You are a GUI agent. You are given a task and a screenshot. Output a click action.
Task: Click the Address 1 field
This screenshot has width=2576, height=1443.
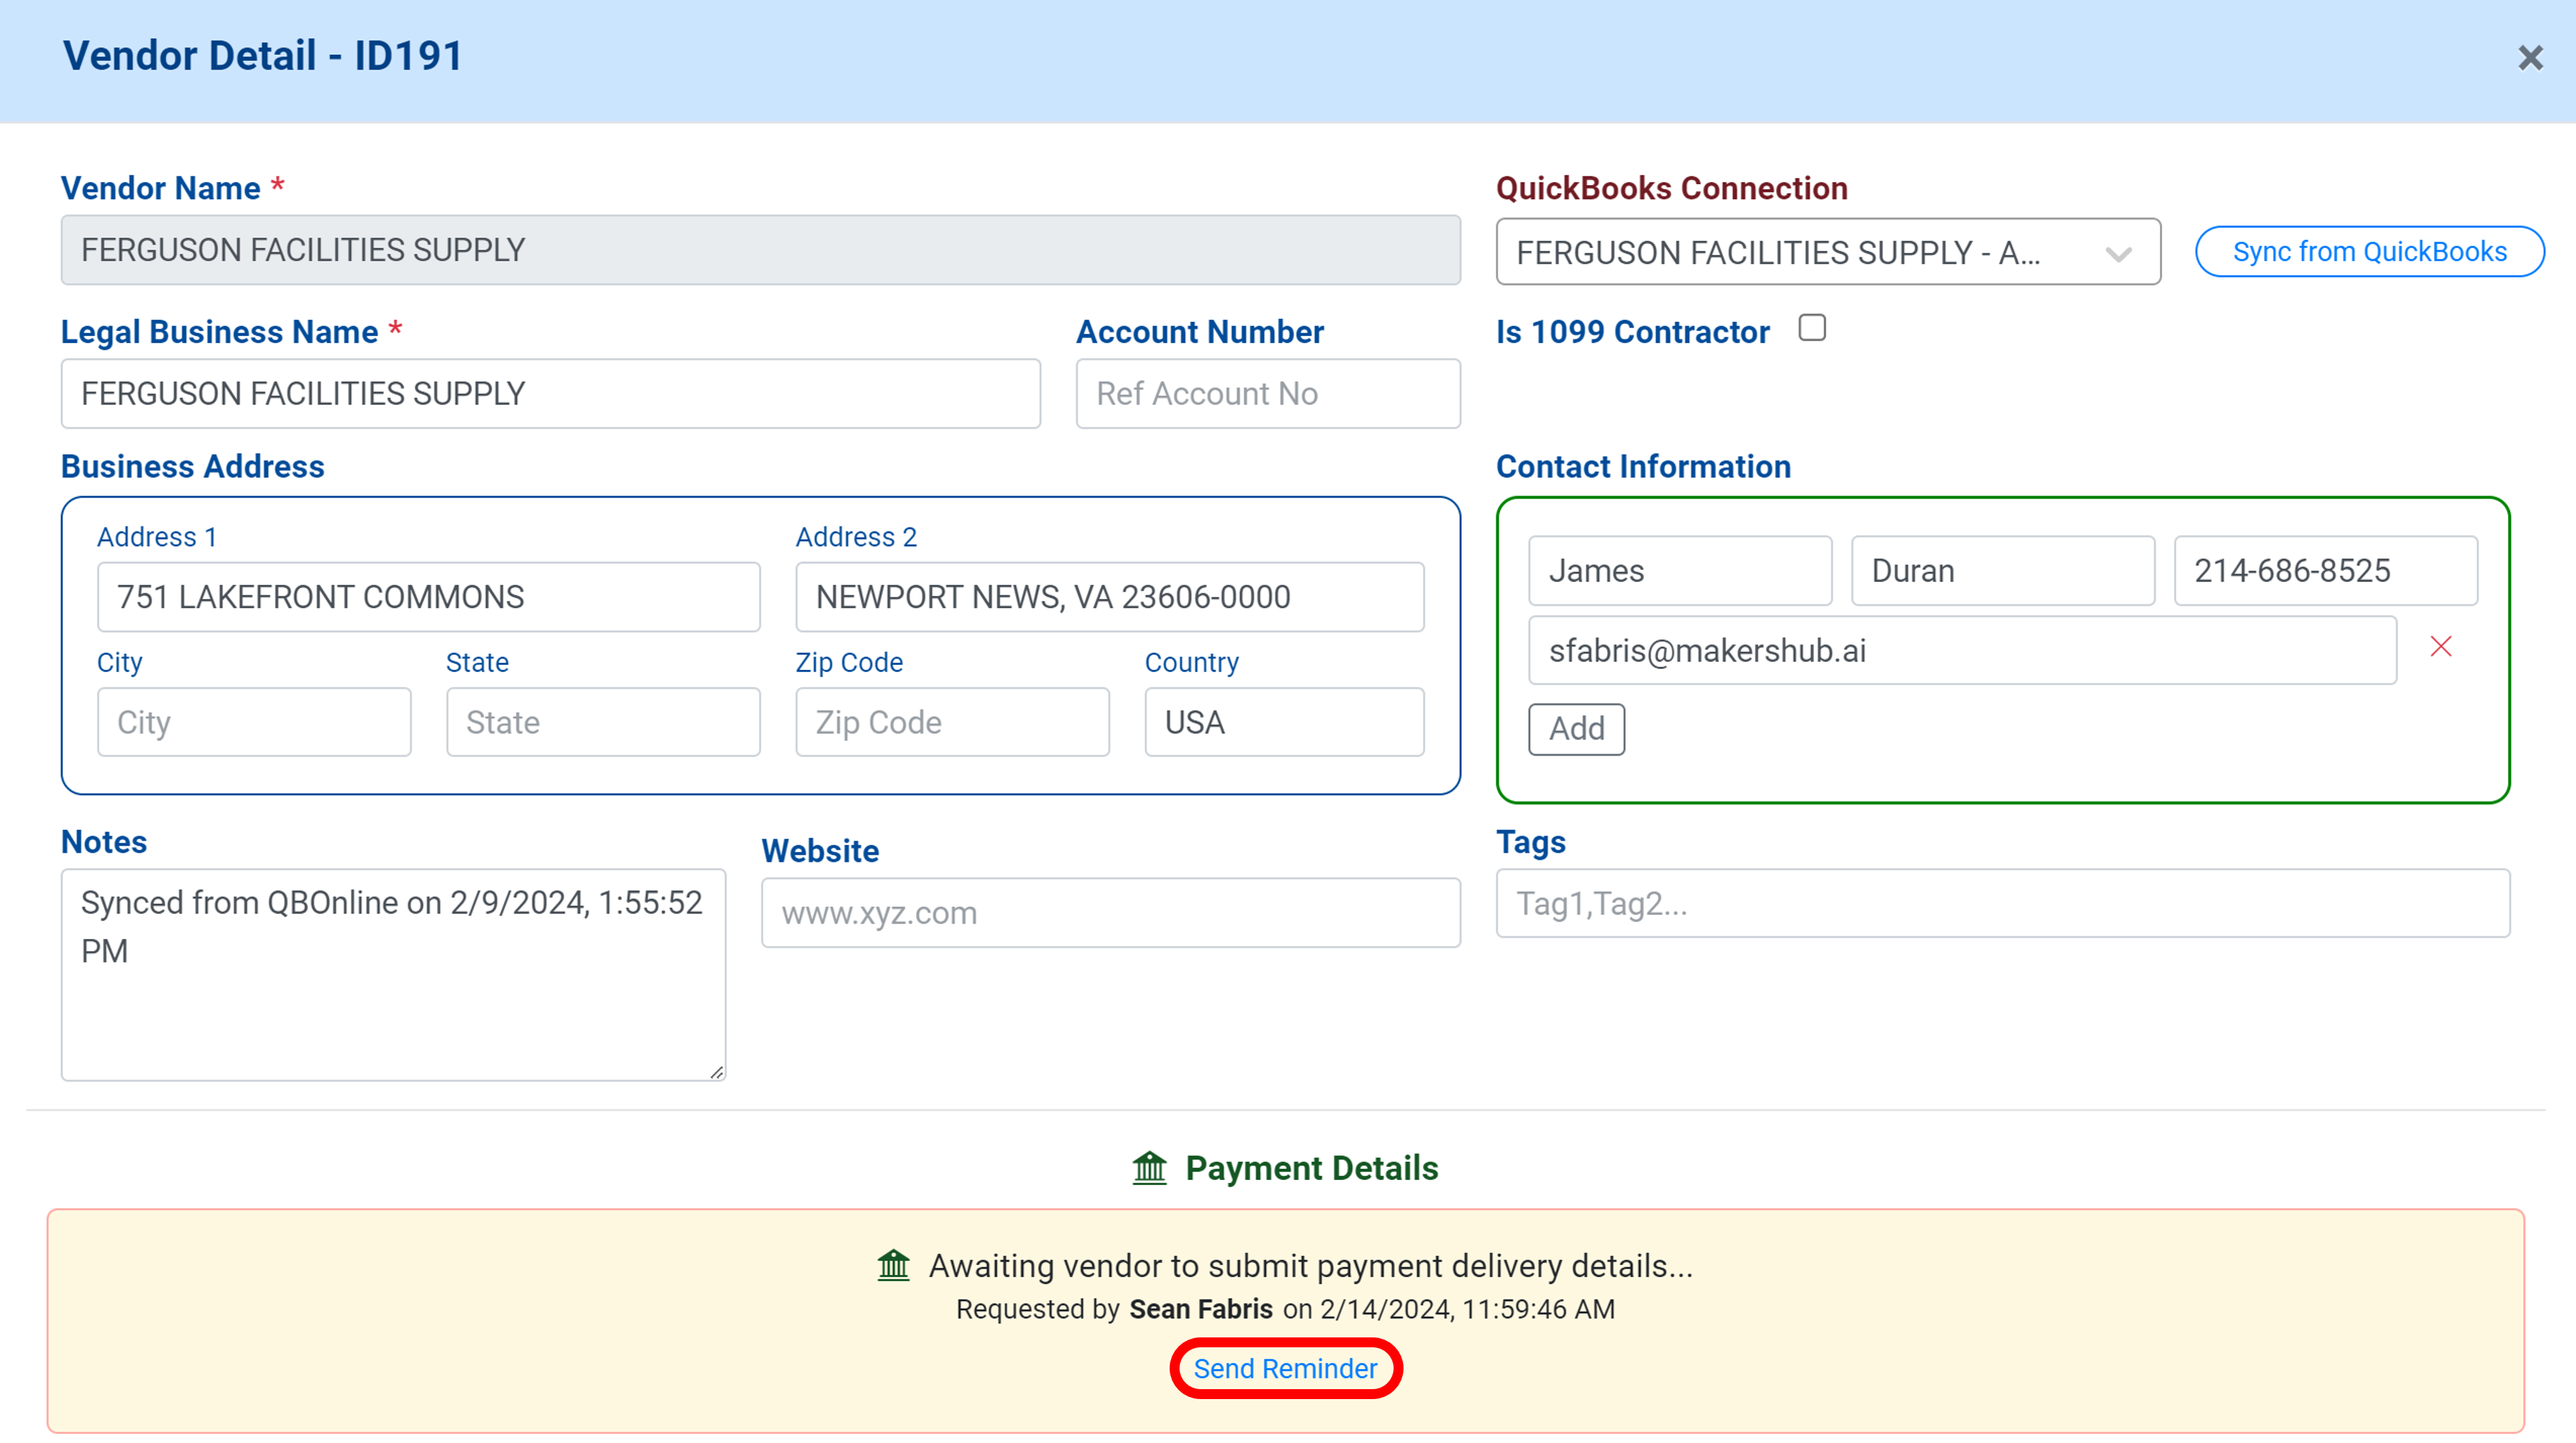click(428, 597)
